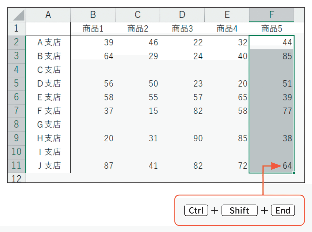Click the End key label
Screen dimensions: 312x232
[283, 210]
